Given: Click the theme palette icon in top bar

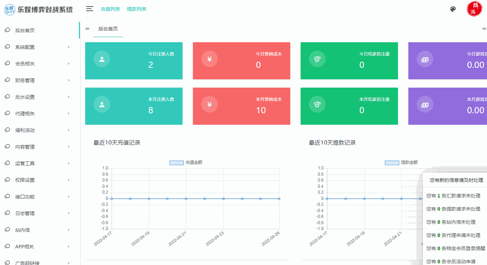Looking at the screenshot, I should [x=453, y=9].
